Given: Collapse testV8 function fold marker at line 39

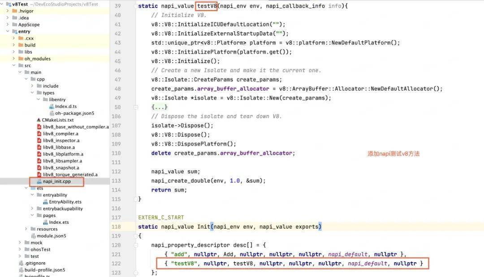Looking at the screenshot, I should click(x=136, y=6).
